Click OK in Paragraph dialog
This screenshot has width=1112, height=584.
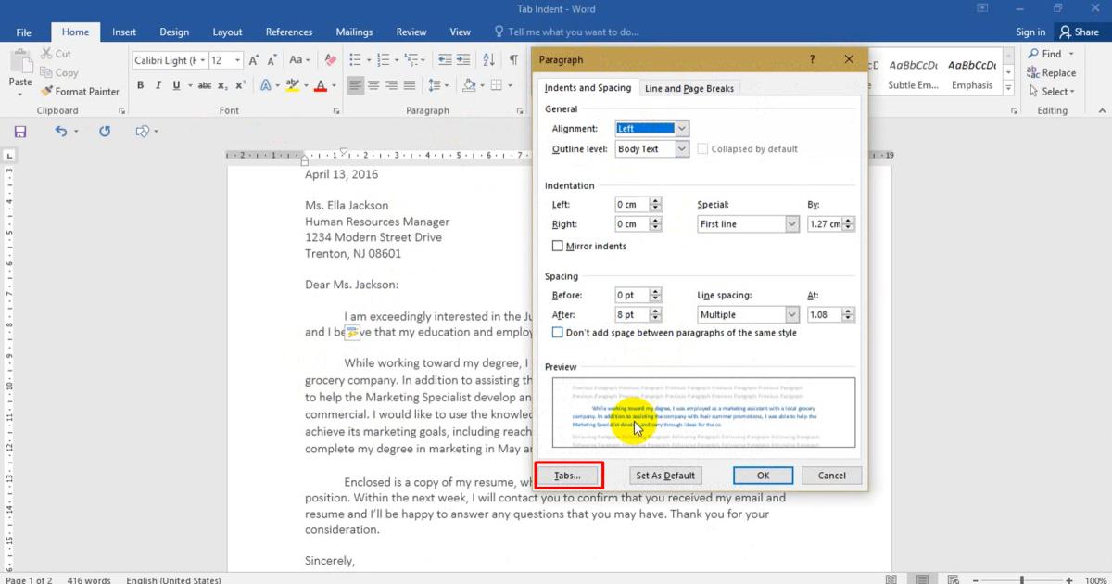click(763, 476)
